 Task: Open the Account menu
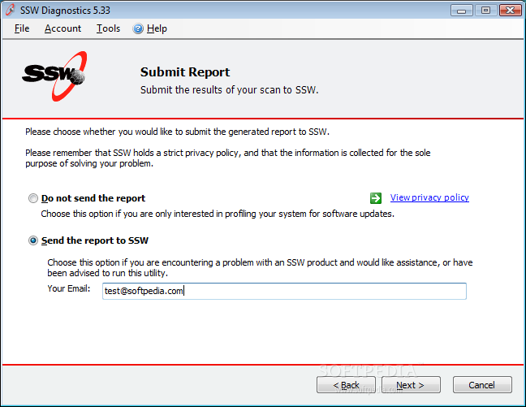tap(63, 28)
